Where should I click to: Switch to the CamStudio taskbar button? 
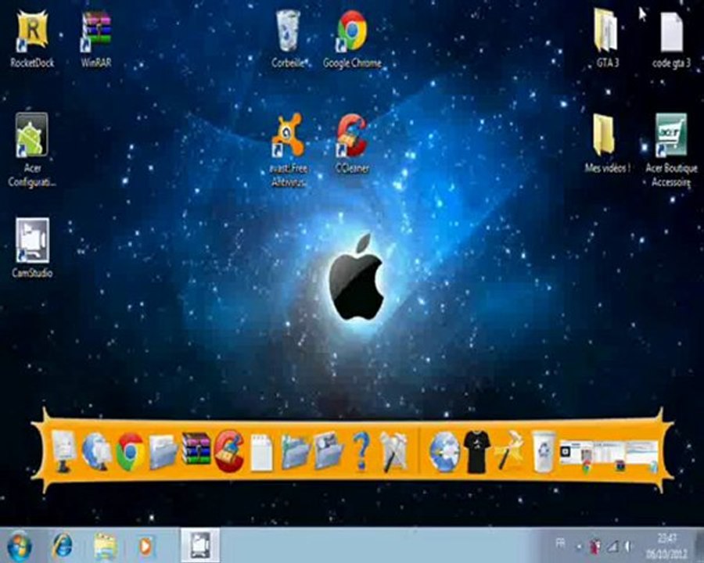pos(200,546)
